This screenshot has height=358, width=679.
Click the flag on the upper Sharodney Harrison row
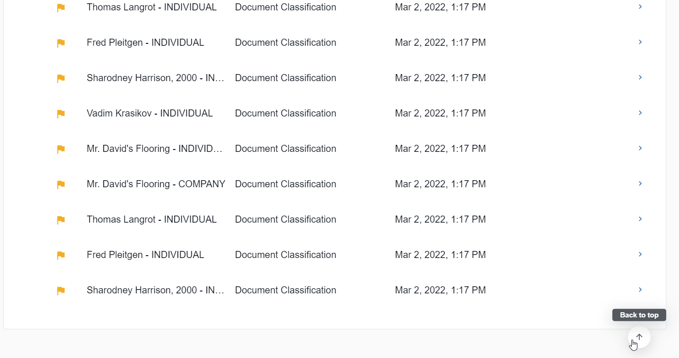(x=61, y=78)
